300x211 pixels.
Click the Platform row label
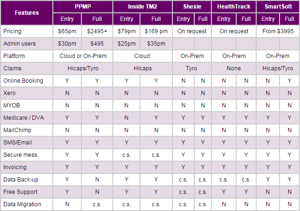pyautogui.click(x=27, y=56)
